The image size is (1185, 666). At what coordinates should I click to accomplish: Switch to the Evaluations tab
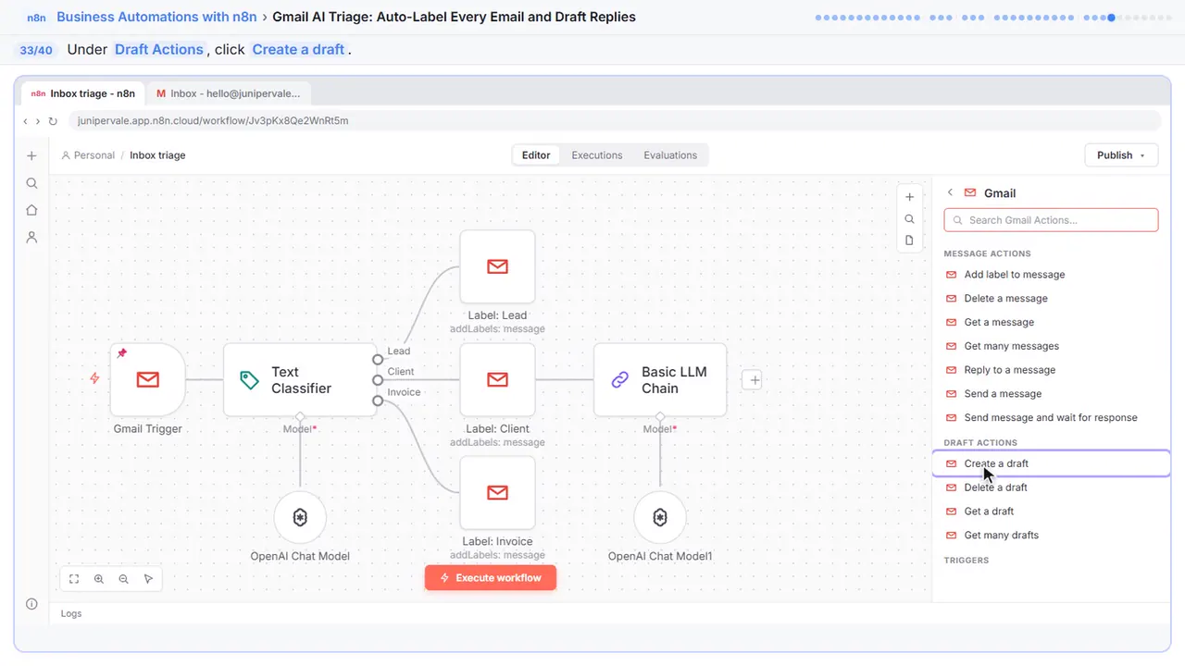[670, 155]
